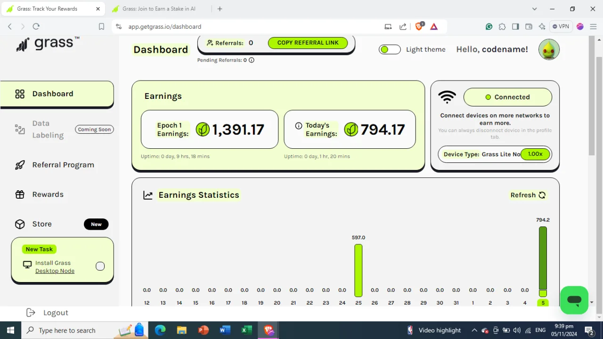Click the Earnings Statistics chart icon

tap(148, 195)
